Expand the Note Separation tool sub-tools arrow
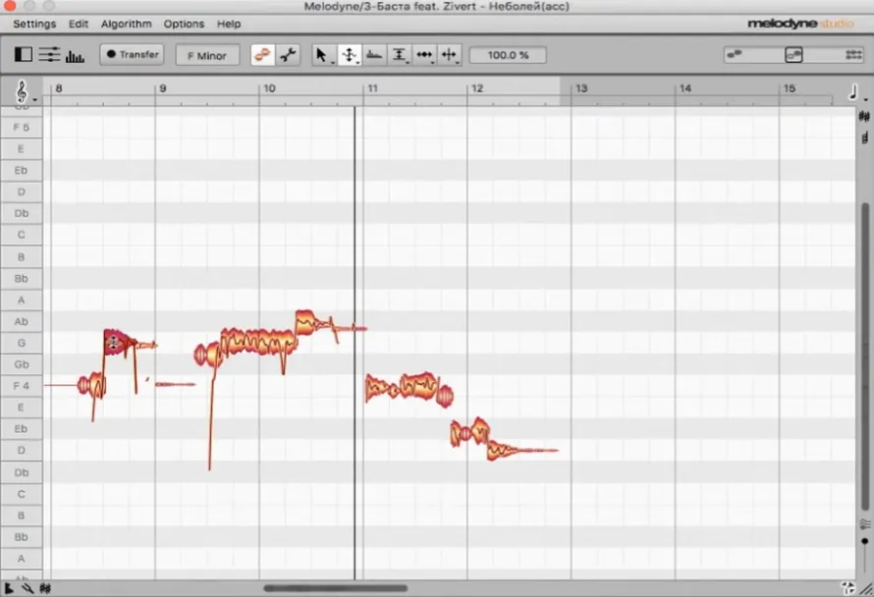The height and width of the screenshot is (597, 874). tap(459, 63)
